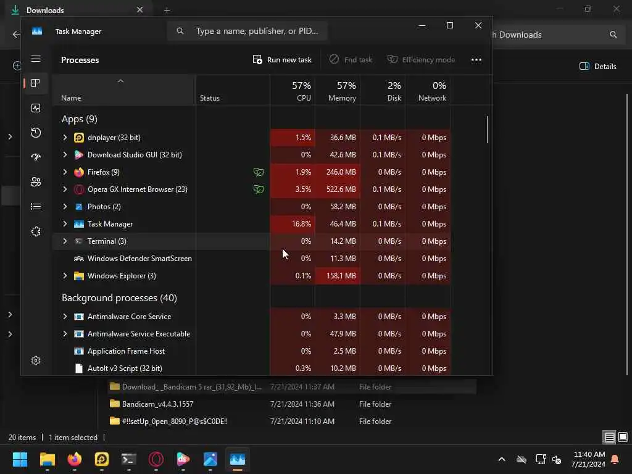Click Task Manager search field

[247, 31]
